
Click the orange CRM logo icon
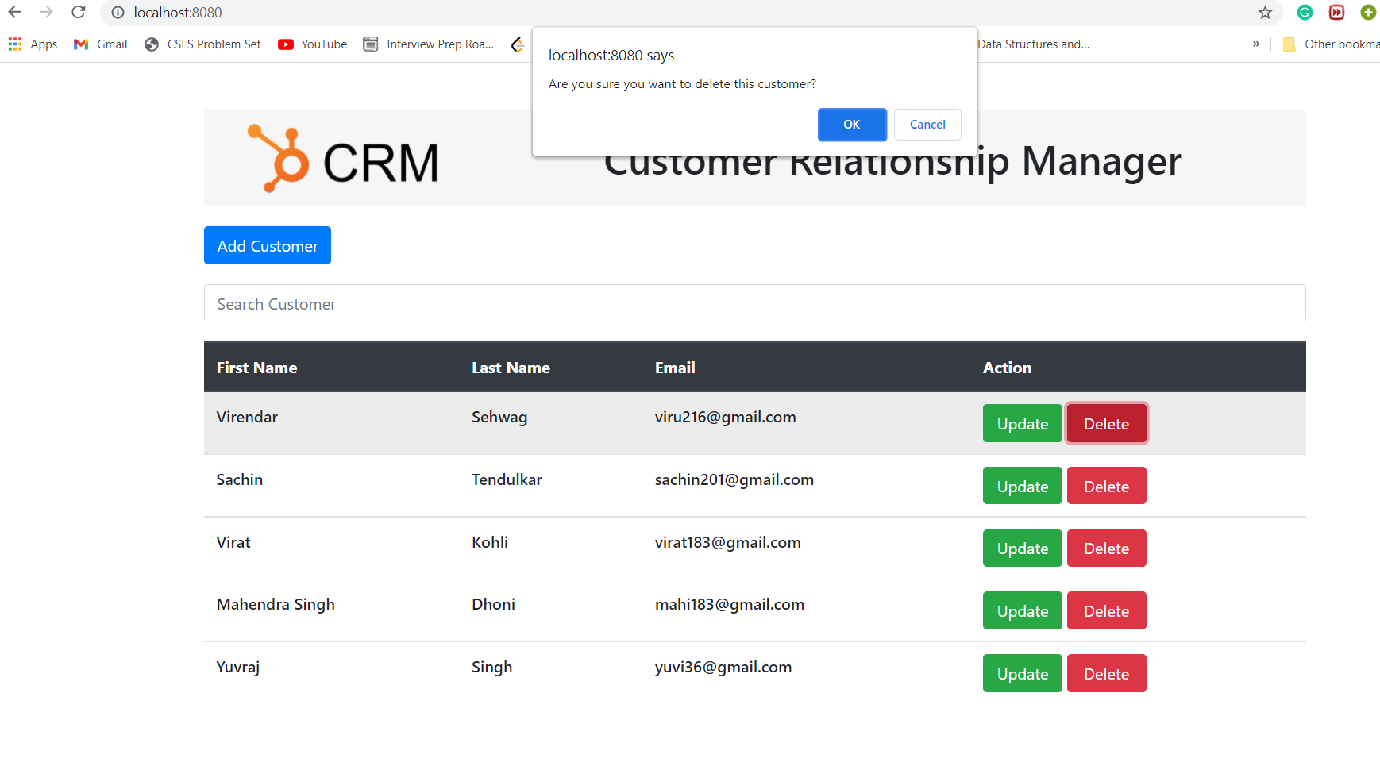point(278,158)
